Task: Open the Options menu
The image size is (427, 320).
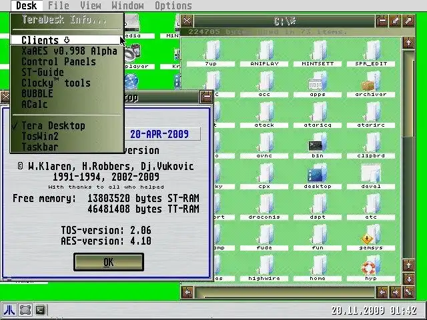Action: 173,5
